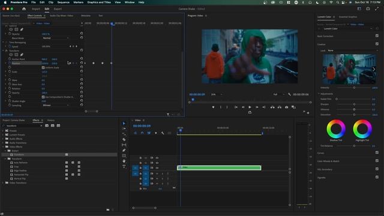The height and width of the screenshot is (216, 384).
Task: Toggle the Creative section checkbox in Lumetri
Action: [x=377, y=44]
